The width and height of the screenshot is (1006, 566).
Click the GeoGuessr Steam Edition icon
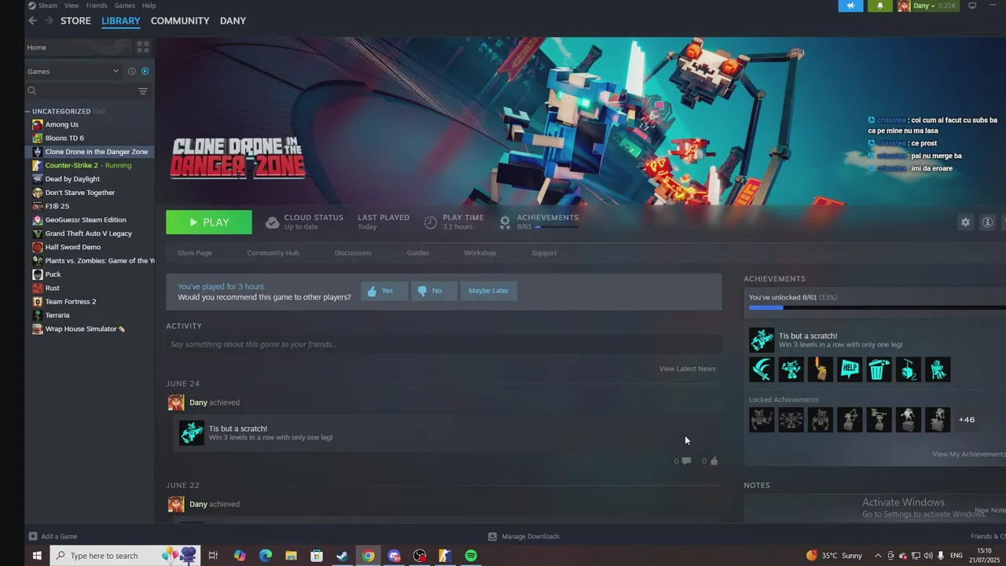37,220
